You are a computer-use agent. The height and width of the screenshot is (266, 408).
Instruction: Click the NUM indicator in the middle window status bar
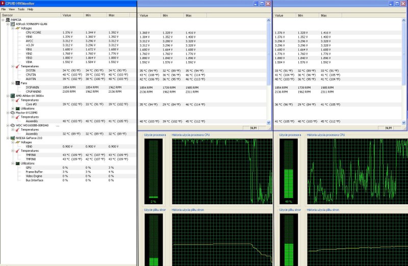pos(253,128)
